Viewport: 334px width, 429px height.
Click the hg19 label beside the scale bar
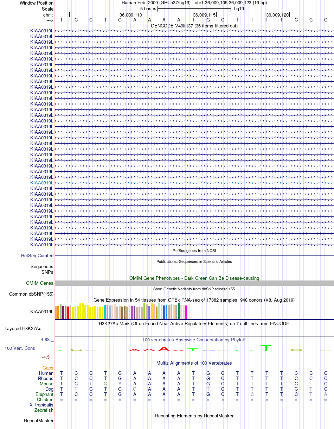pyautogui.click(x=239, y=9)
